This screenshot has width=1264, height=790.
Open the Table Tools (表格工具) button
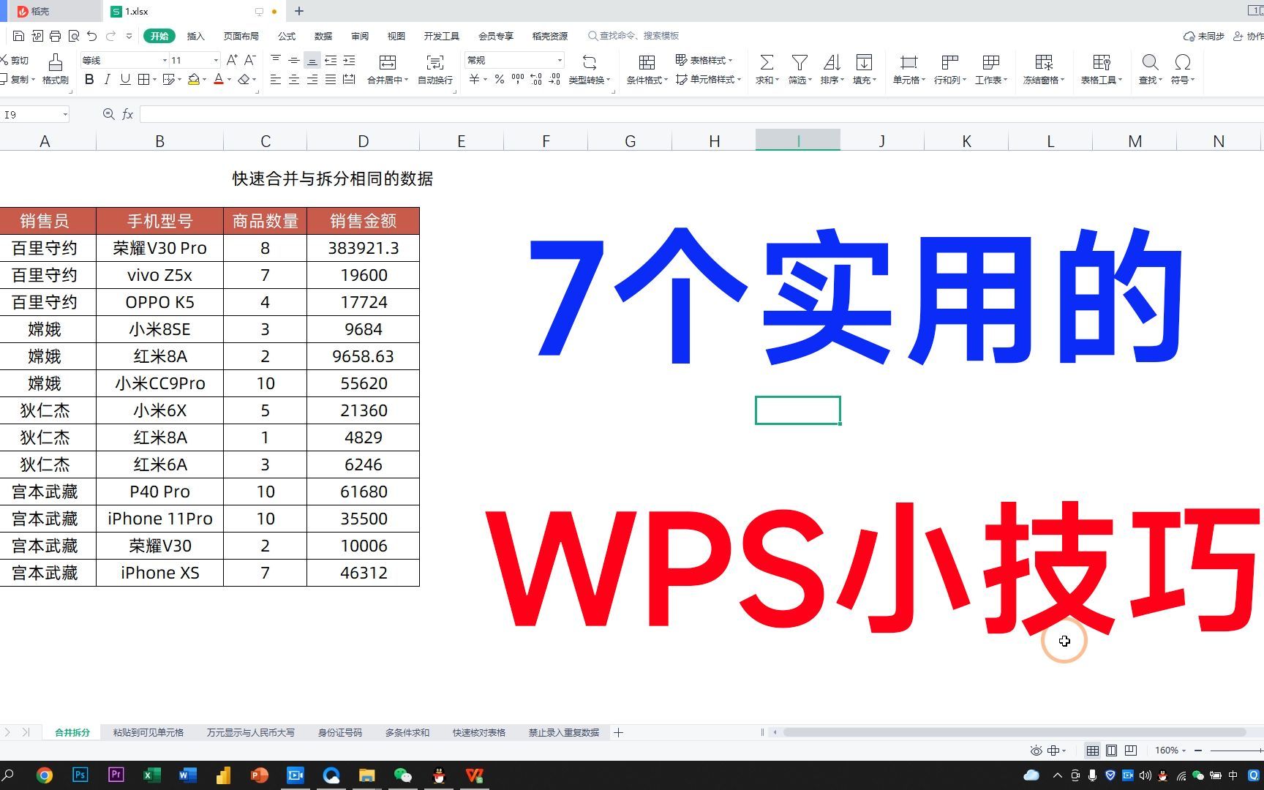(1101, 69)
